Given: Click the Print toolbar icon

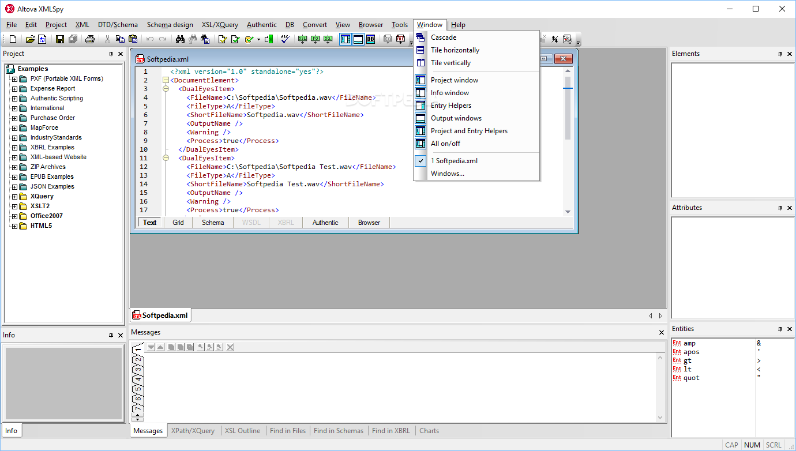Looking at the screenshot, I should pyautogui.click(x=90, y=39).
